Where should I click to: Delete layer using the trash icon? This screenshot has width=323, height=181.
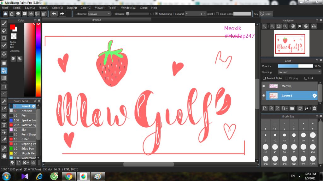314,108
